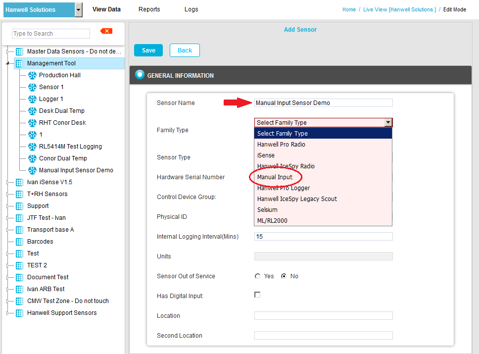Click the red clear-search icon
Image resolution: width=479 pixels, height=354 pixels.
pos(106,31)
